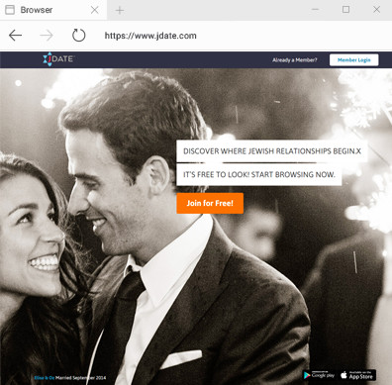Dismiss the Discover banner with its X

[x=358, y=151]
